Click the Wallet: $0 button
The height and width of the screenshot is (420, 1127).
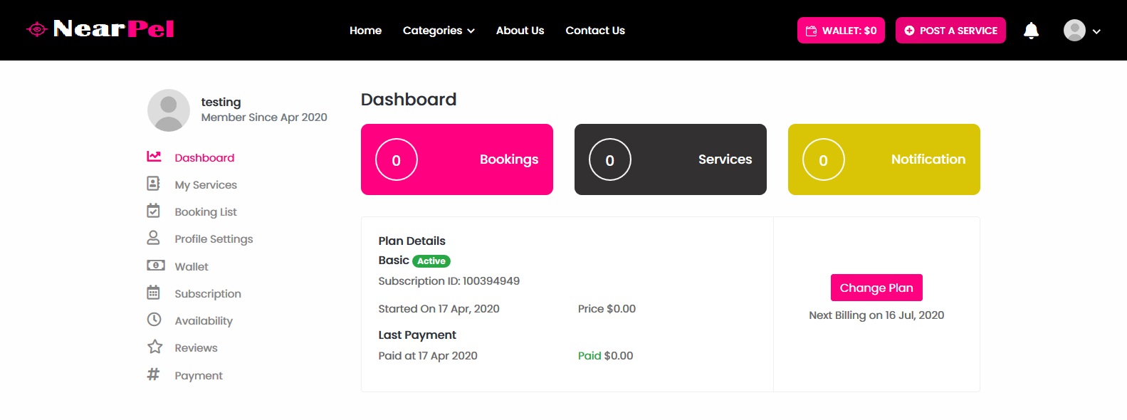[x=841, y=31]
